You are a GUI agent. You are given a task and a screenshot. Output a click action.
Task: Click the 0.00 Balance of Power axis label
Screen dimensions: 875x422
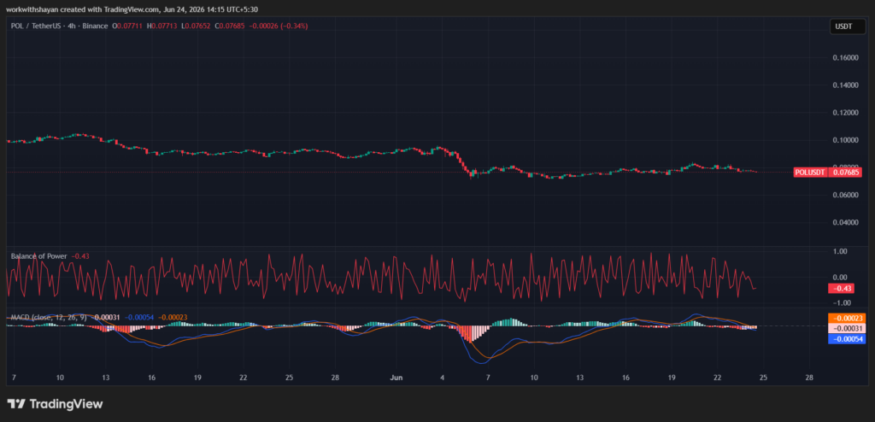[841, 278]
